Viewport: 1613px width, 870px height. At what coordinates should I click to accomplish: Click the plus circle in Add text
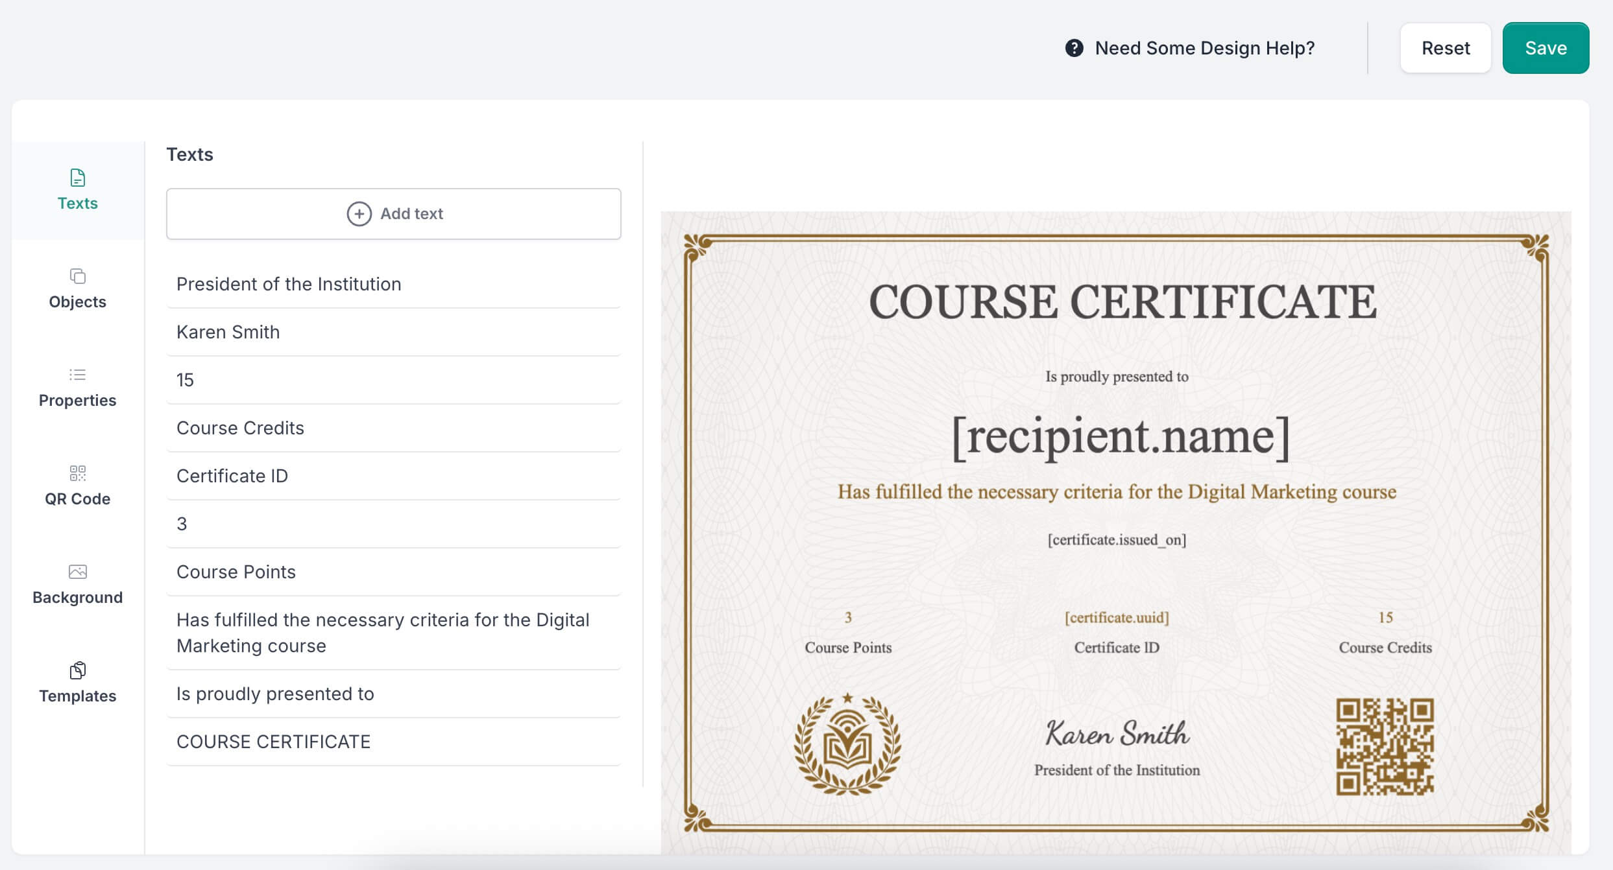point(359,214)
